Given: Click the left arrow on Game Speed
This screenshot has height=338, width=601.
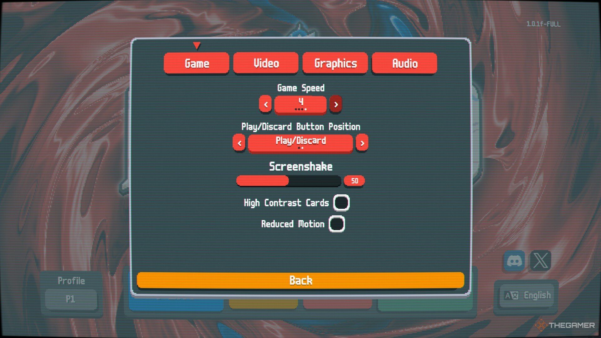Looking at the screenshot, I should pyautogui.click(x=266, y=104).
